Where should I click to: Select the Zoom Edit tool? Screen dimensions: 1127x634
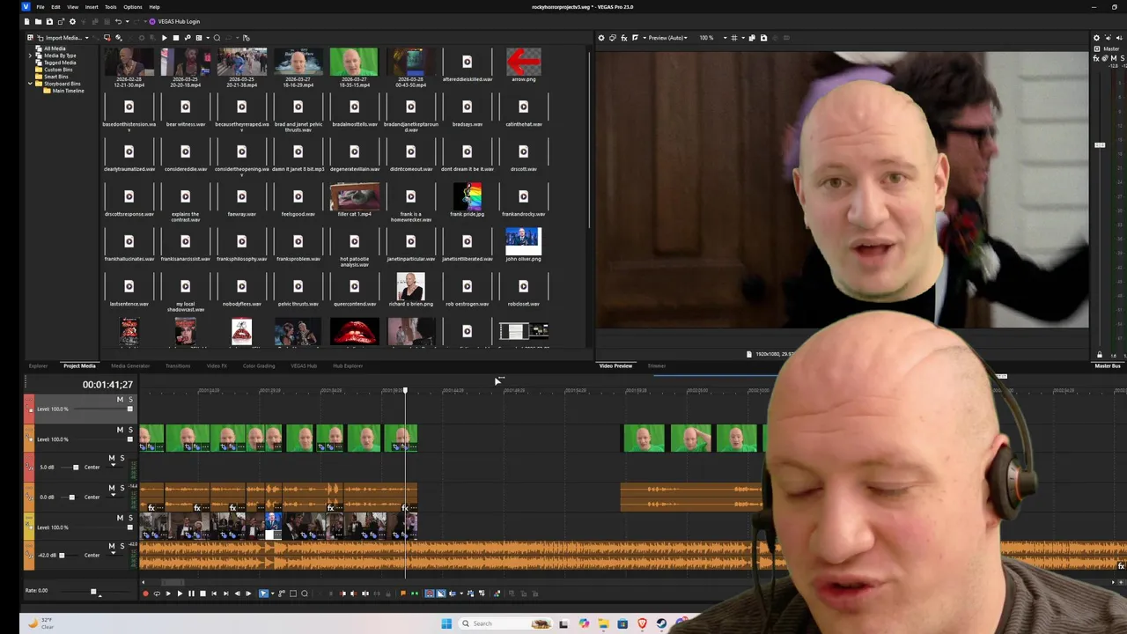305,593
